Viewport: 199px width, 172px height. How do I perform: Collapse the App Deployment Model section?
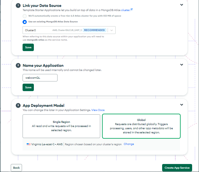182,105
